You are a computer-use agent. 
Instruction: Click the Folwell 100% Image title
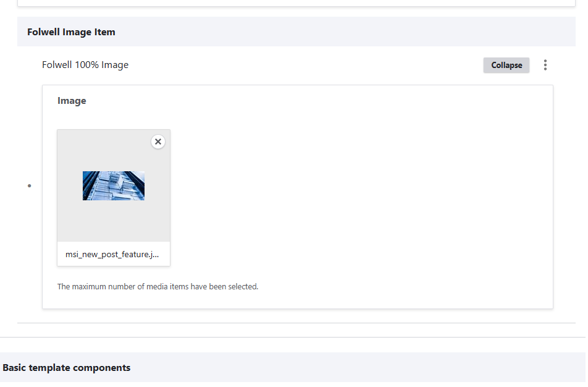coord(85,65)
